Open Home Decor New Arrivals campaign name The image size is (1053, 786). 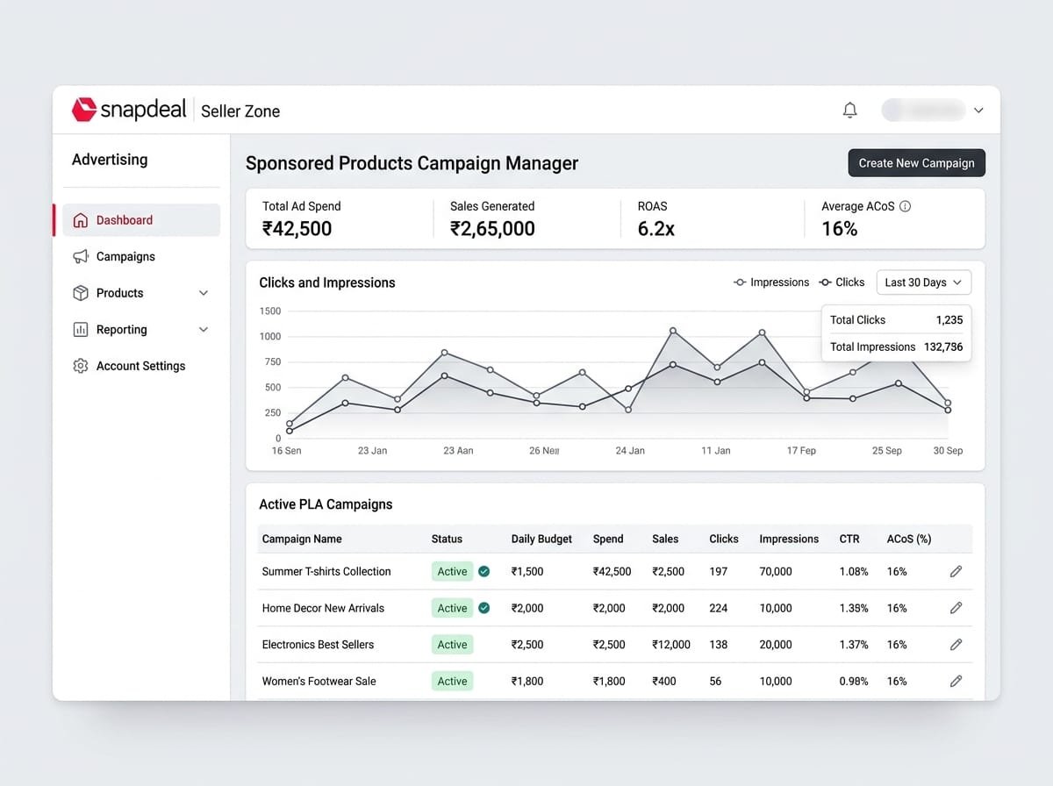coord(323,608)
